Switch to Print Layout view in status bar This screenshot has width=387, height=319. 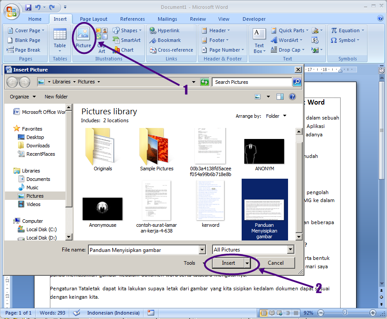point(264,313)
